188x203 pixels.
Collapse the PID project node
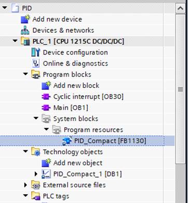5,8
